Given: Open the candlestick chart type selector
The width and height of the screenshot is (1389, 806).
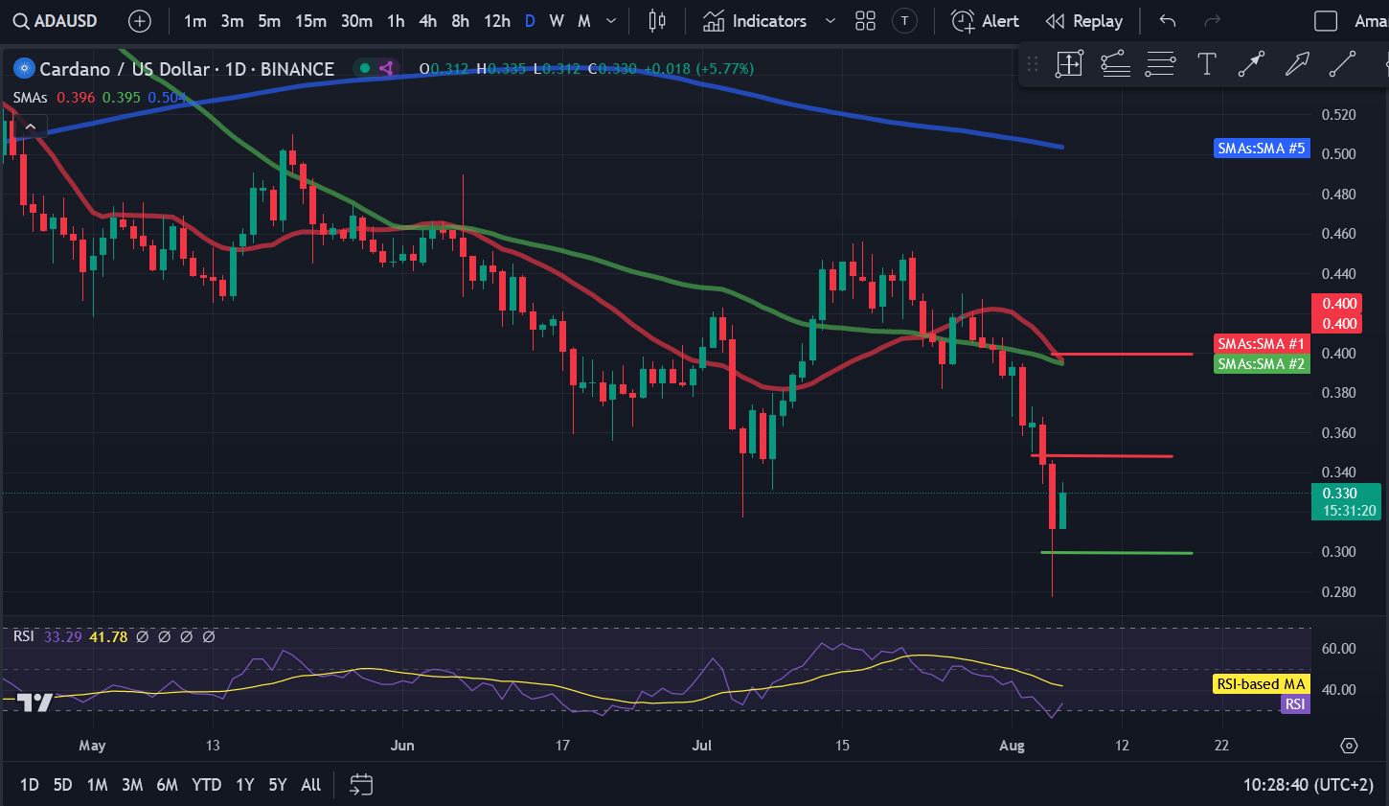Looking at the screenshot, I should pyautogui.click(x=657, y=21).
